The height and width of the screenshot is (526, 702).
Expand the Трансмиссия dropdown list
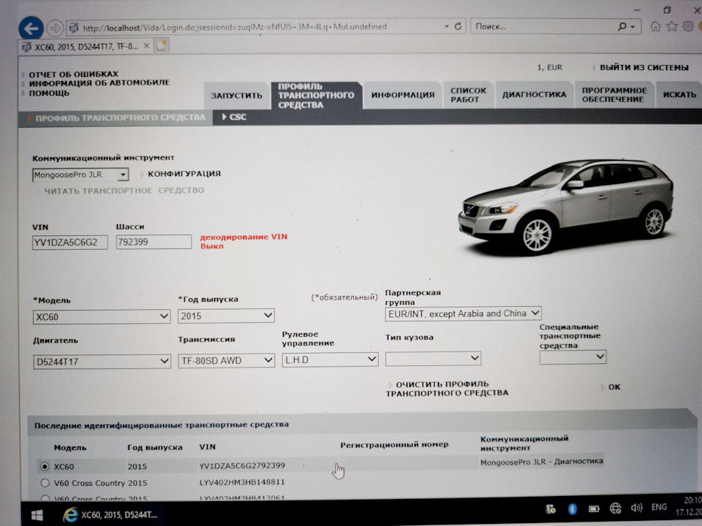tap(266, 359)
